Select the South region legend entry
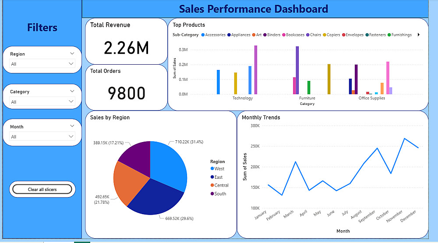 [x=219, y=194]
